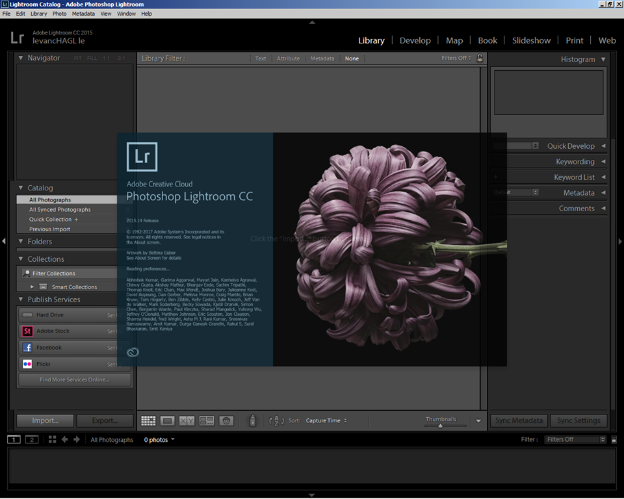Select Attribute in Library Filter
This screenshot has height=499, width=624.
tap(288, 58)
